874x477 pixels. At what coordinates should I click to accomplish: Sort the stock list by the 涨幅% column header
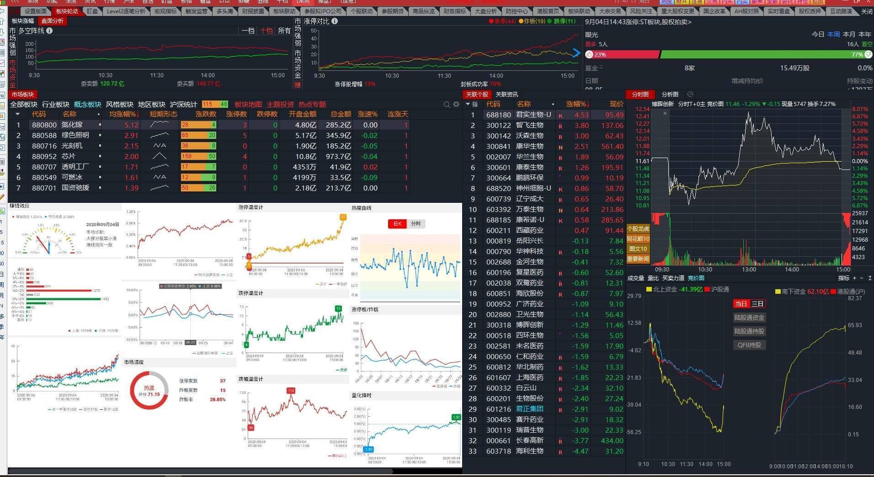point(577,104)
